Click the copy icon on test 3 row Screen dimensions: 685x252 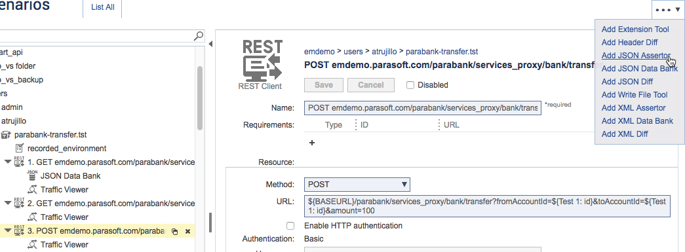[x=174, y=232]
